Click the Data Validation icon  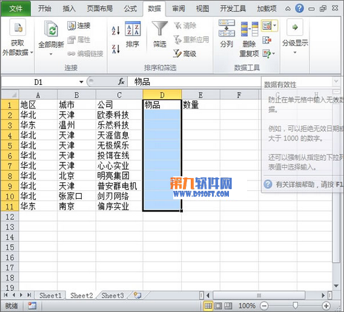pos(266,26)
